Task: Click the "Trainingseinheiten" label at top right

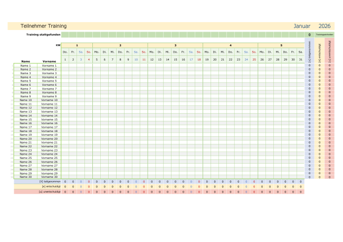Action: 325,34
